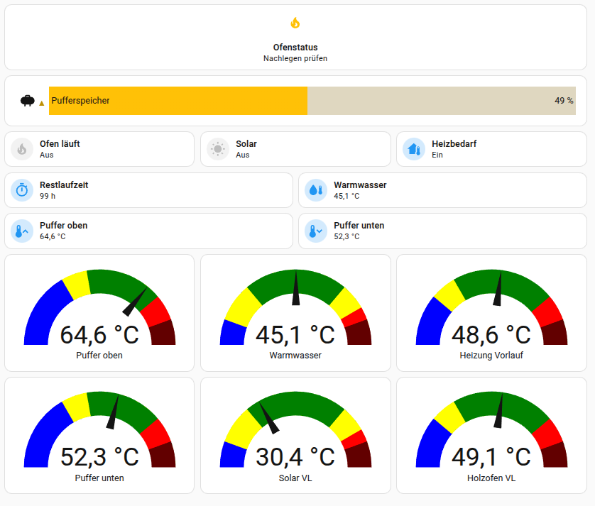Open the Warmwasser 45,1 °C gauge card
The width and height of the screenshot is (595, 506).
(x=295, y=313)
